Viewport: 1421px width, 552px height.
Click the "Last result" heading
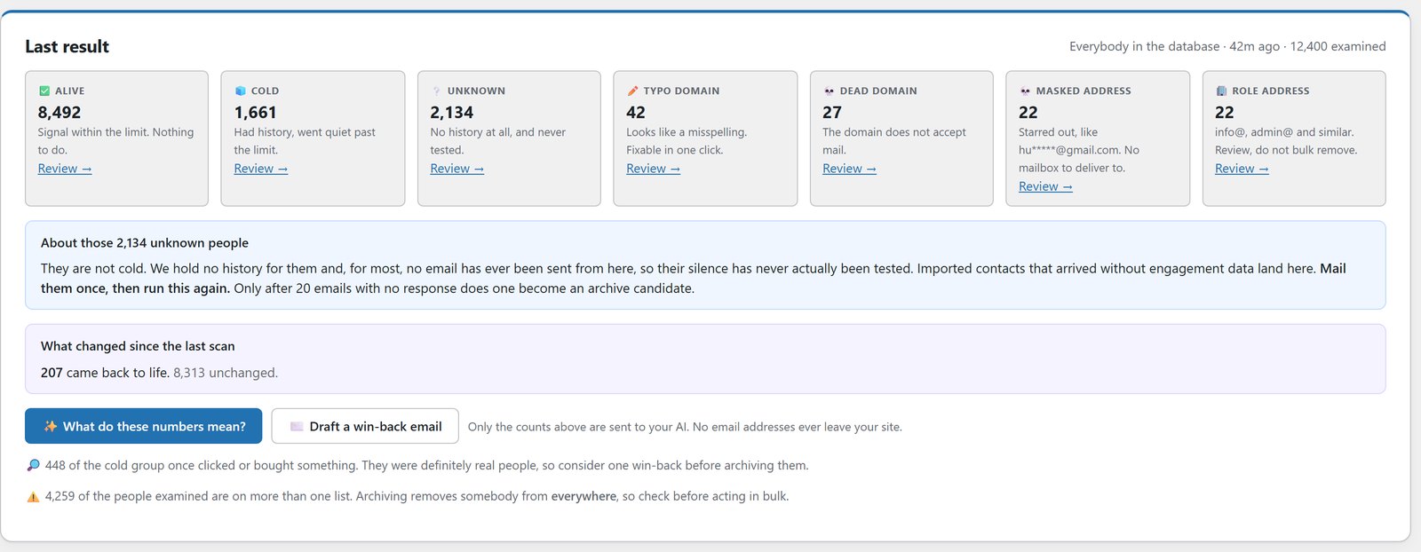67,47
